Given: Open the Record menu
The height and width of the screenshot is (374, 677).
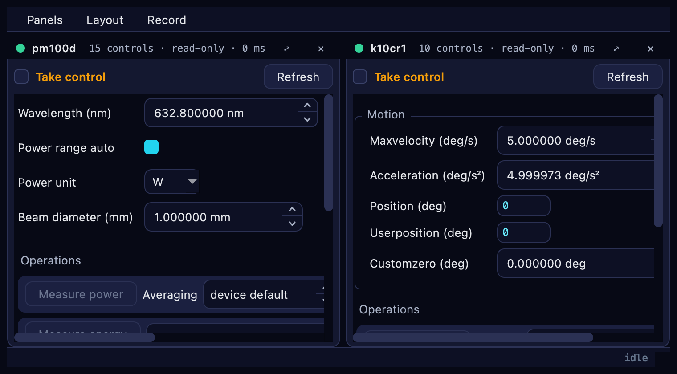Looking at the screenshot, I should [x=167, y=20].
